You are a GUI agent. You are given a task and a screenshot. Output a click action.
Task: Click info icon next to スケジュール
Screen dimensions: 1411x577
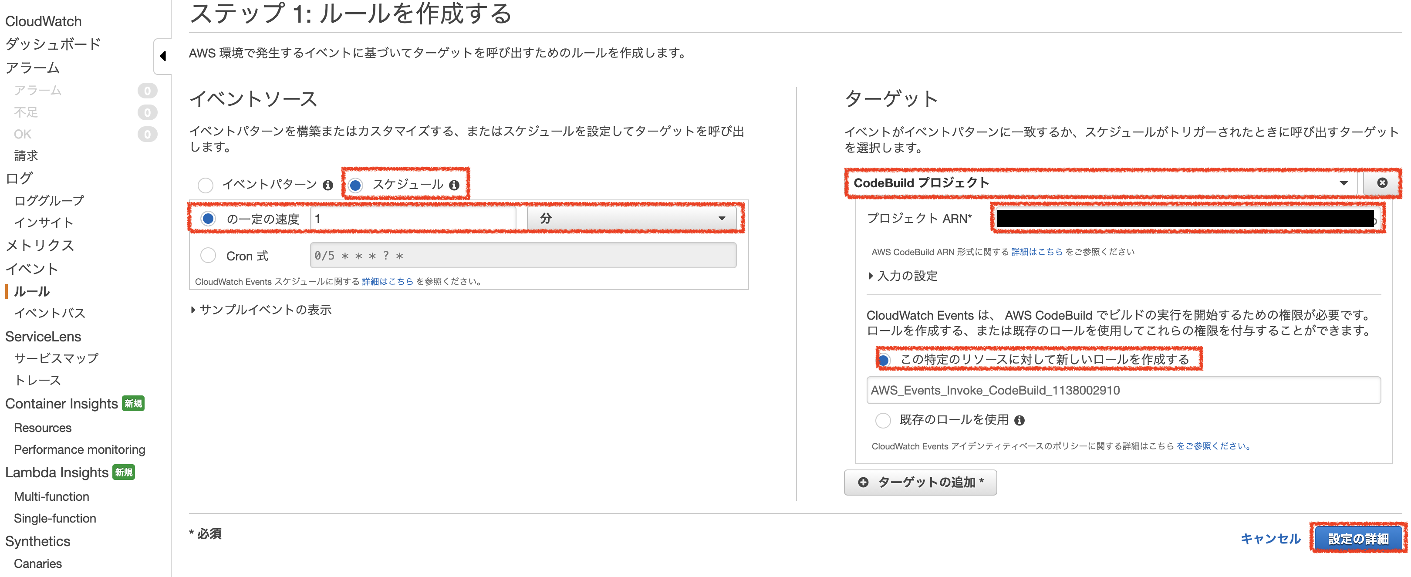(x=454, y=185)
